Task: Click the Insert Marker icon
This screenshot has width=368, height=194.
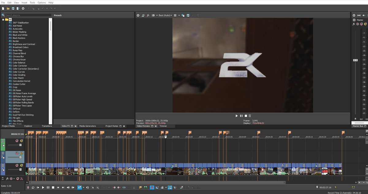Action: coord(140,187)
